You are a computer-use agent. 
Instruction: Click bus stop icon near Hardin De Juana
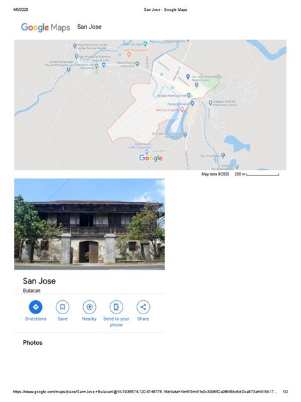[x=119, y=55]
